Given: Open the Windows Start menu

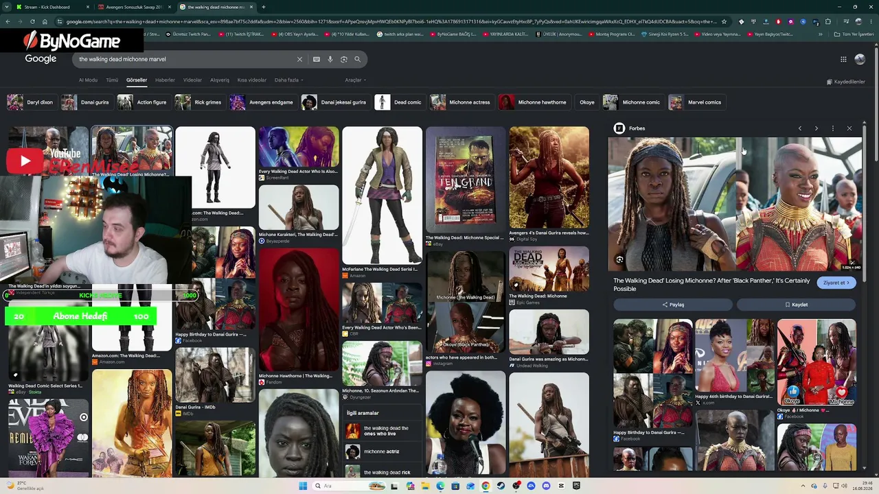Looking at the screenshot, I should [x=303, y=486].
